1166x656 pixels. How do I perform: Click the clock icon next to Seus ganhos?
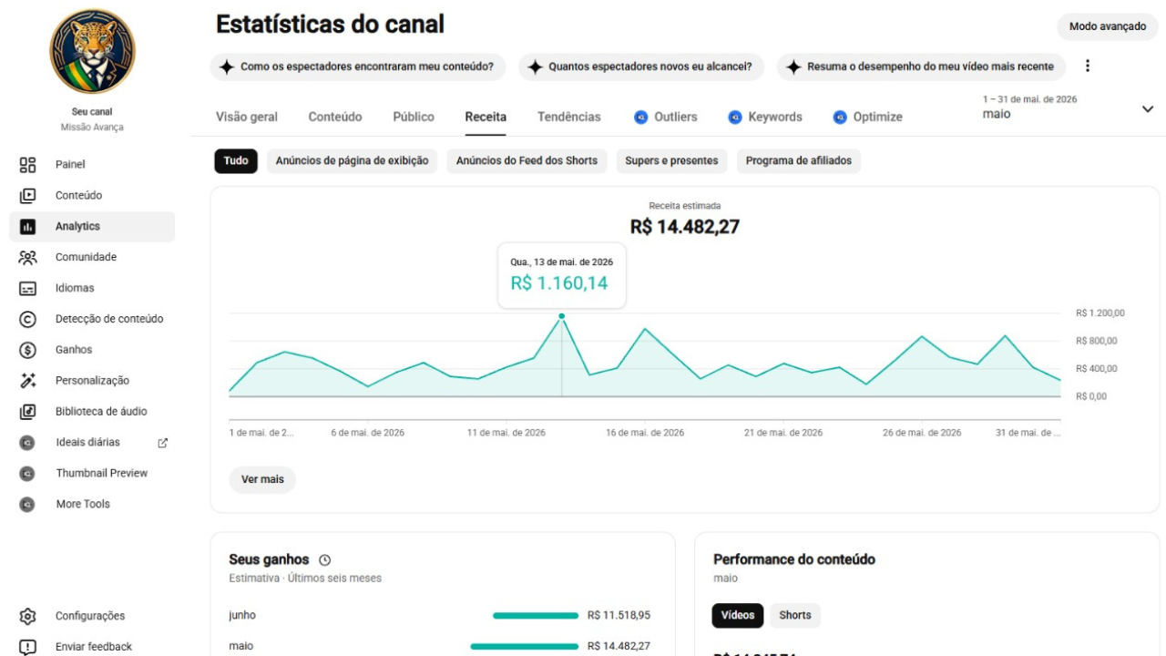coord(324,560)
